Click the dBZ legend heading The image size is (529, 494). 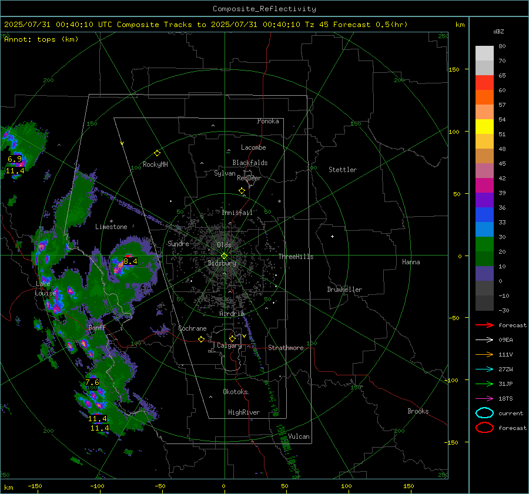(498, 31)
